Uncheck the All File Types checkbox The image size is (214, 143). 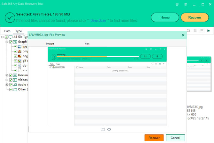(x=6, y=37)
